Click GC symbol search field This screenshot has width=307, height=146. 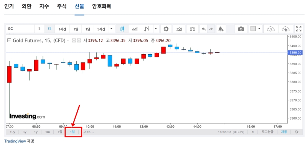click(20, 29)
